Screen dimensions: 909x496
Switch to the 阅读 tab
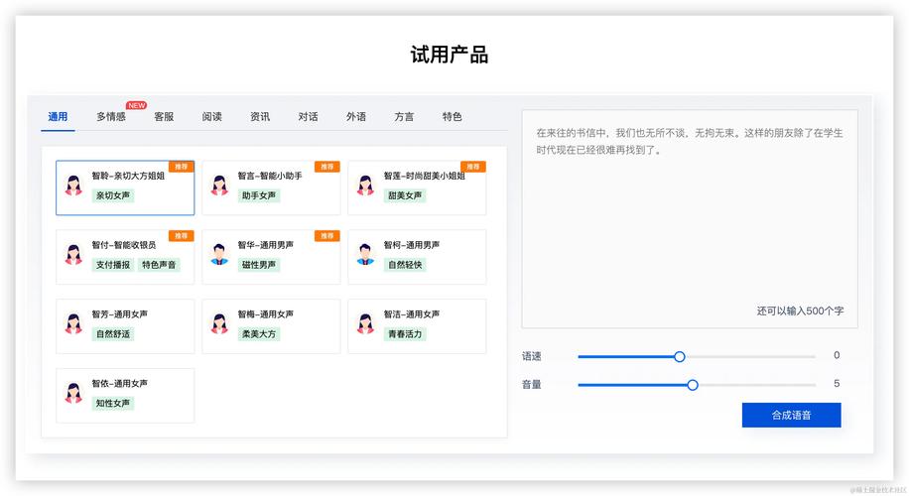click(x=212, y=117)
